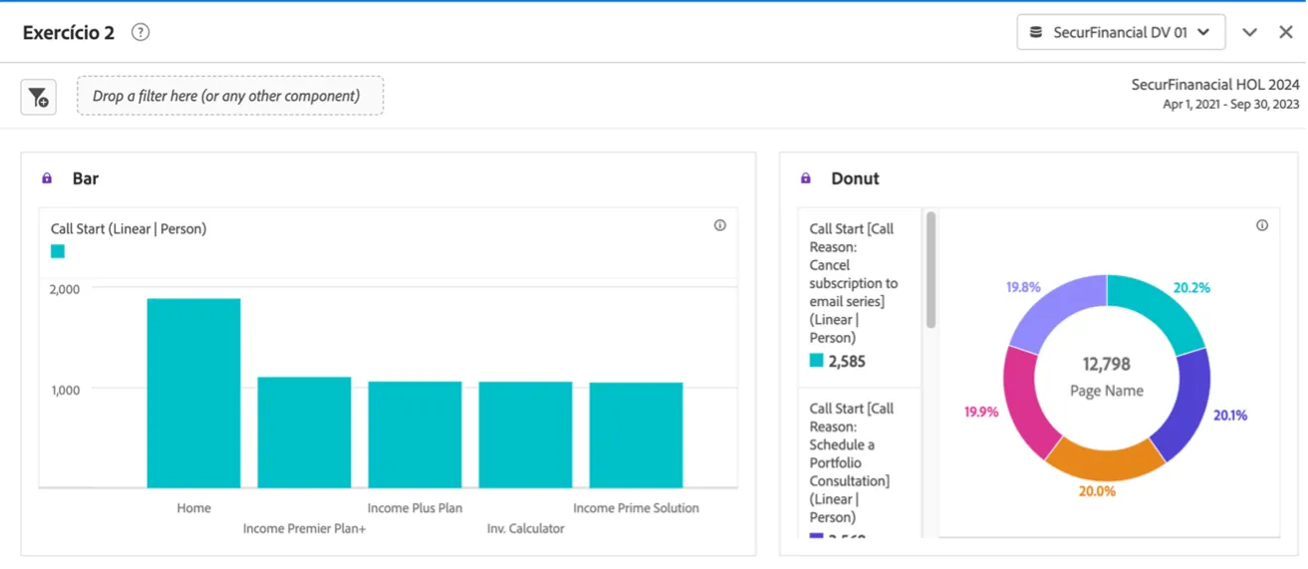The height and width of the screenshot is (569, 1308).
Task: Click the Drop a filter here zone
Action: pos(230,96)
